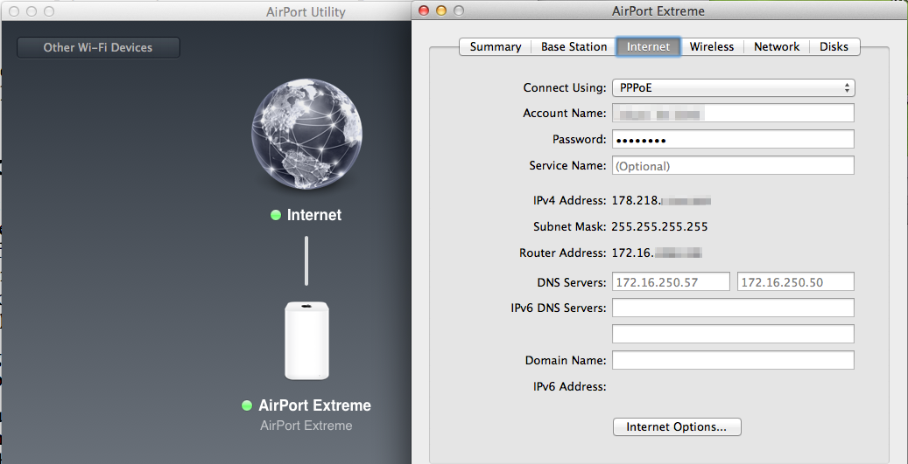
Task: Click the green status dot beside Internet
Action: coord(276,215)
